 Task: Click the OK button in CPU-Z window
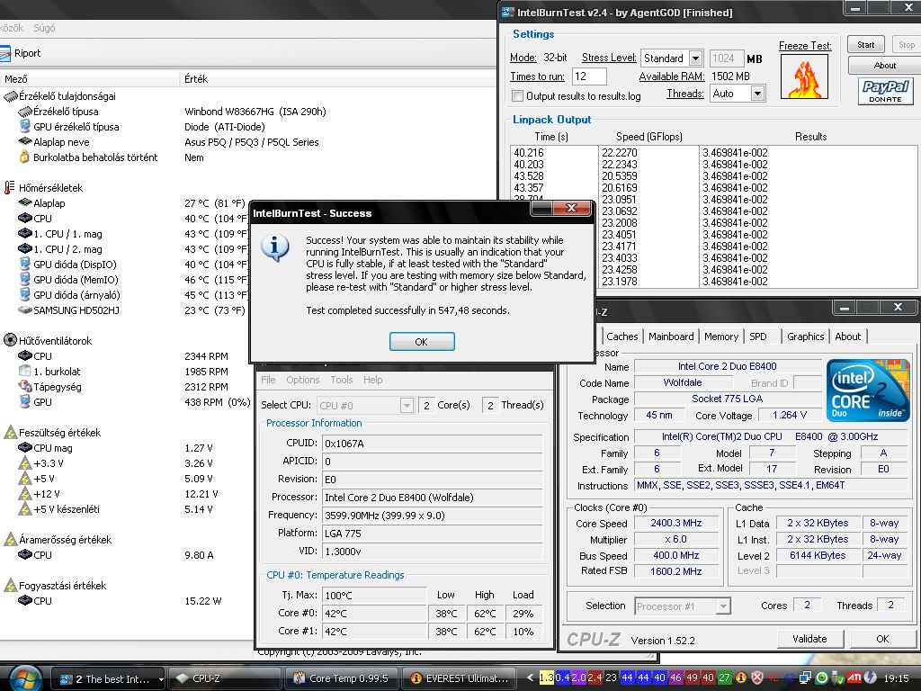(x=882, y=638)
